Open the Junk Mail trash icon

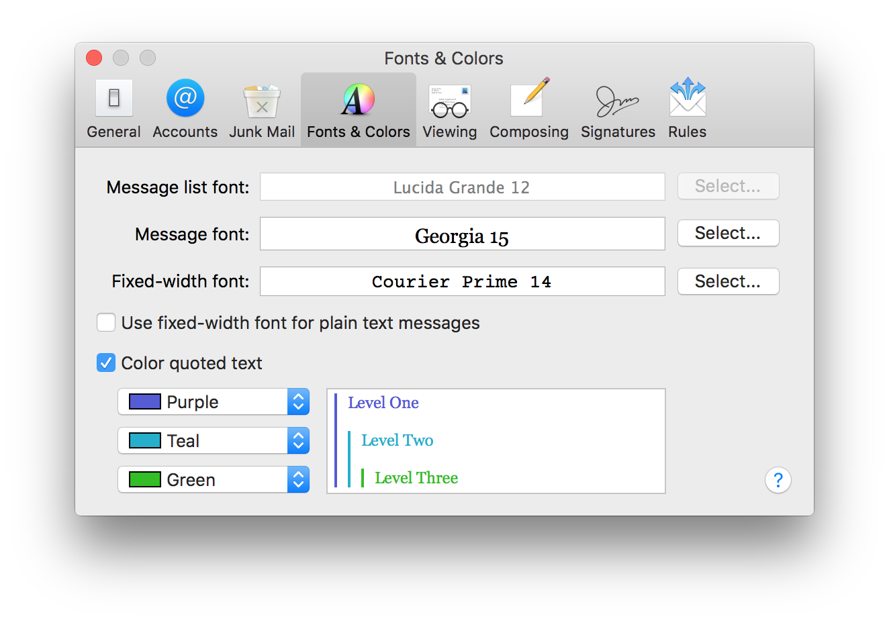click(x=262, y=101)
